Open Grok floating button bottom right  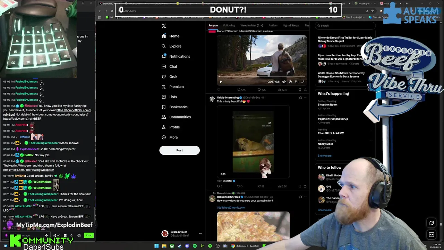(x=432, y=223)
